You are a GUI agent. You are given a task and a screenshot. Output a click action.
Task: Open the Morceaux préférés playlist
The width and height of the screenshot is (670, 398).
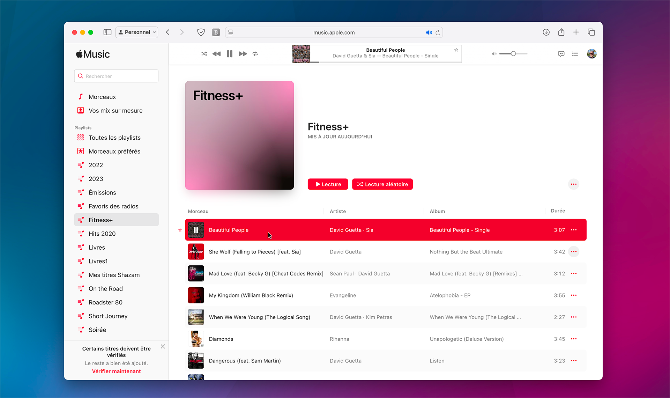coord(117,151)
